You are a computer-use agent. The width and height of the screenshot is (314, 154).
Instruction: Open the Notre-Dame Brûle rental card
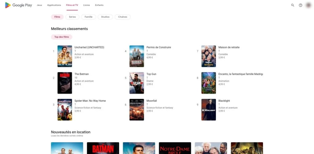pos(175,148)
